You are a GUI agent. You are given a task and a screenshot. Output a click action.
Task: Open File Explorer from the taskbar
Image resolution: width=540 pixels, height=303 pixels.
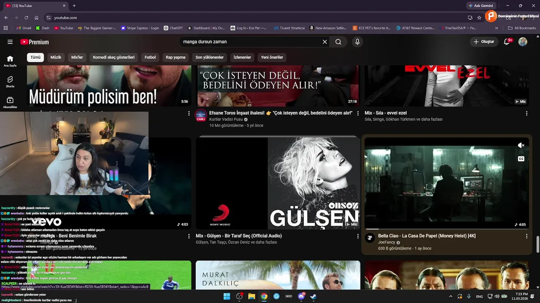(251, 296)
